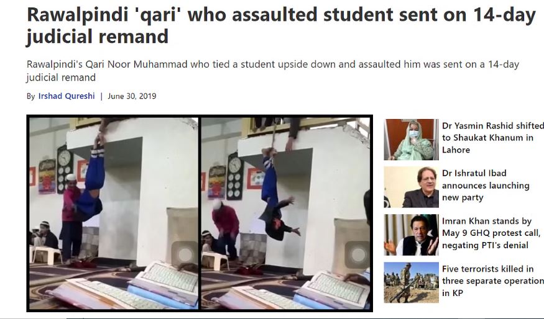Read 'Five terrorists killed in three separate operations'

[492, 281]
